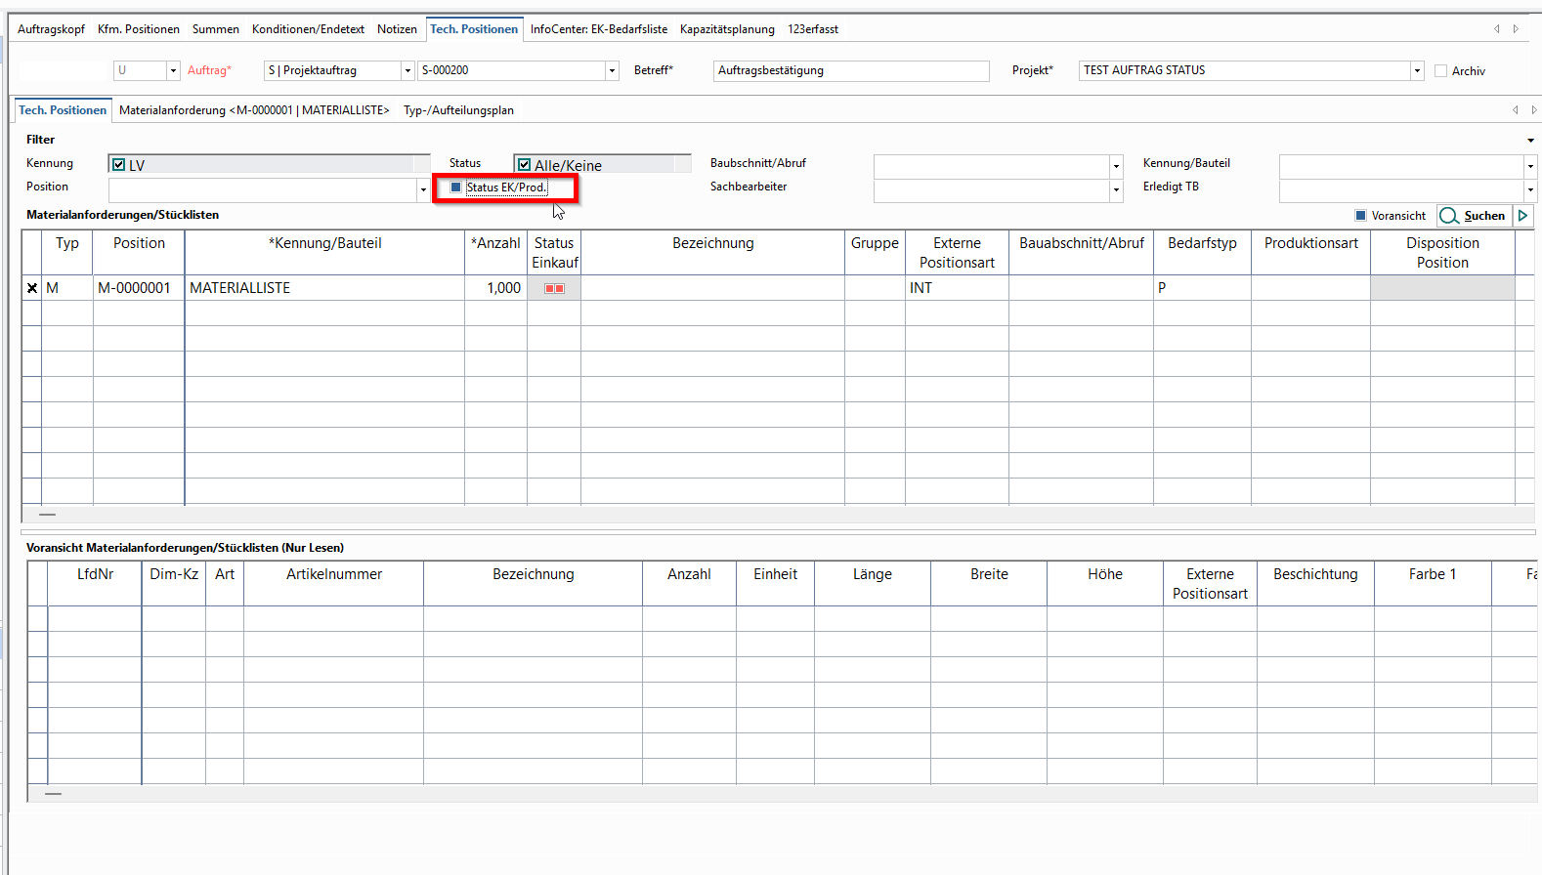
Task: Open the Projekt dropdown
Action: (x=1416, y=71)
